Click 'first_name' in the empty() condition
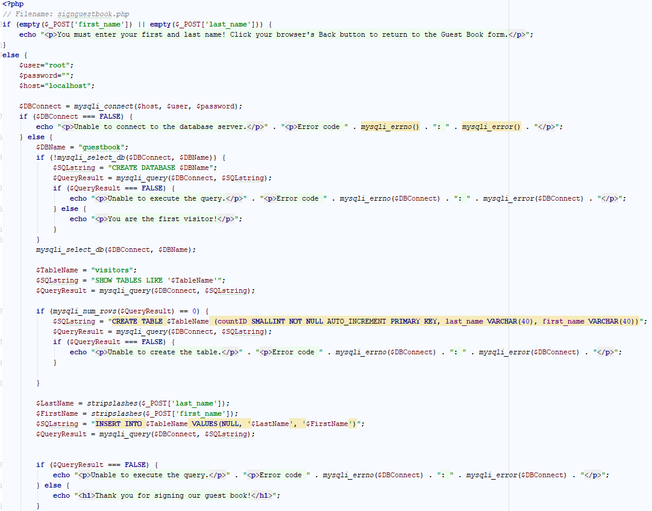 tap(100, 25)
